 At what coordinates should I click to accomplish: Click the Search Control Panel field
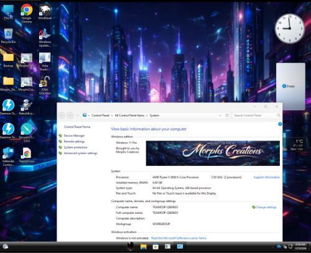255,116
